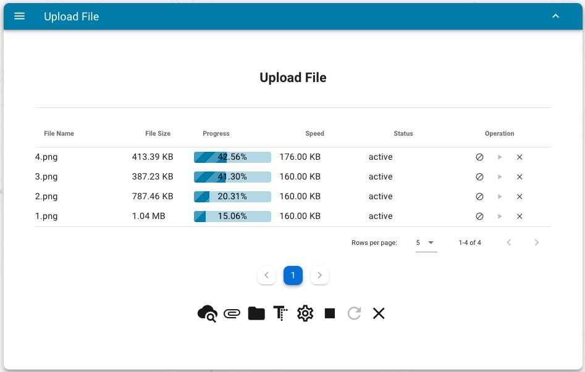Image resolution: width=585 pixels, height=372 pixels.
Task: Remove 1.png from upload list
Action: (x=520, y=216)
